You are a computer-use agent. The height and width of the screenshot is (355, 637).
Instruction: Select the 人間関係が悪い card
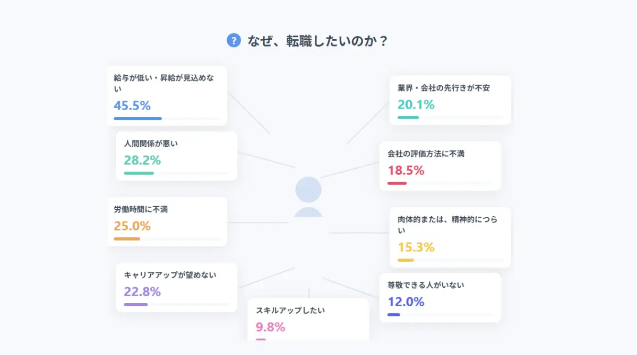(x=177, y=156)
